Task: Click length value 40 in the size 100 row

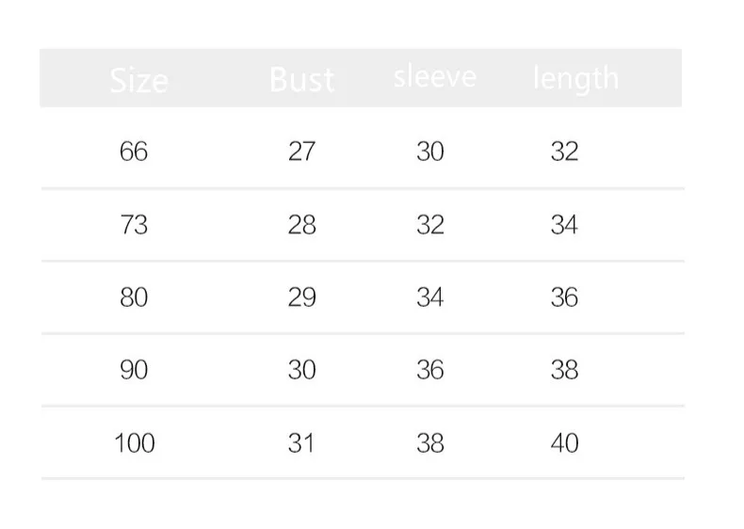Action: coord(564,442)
